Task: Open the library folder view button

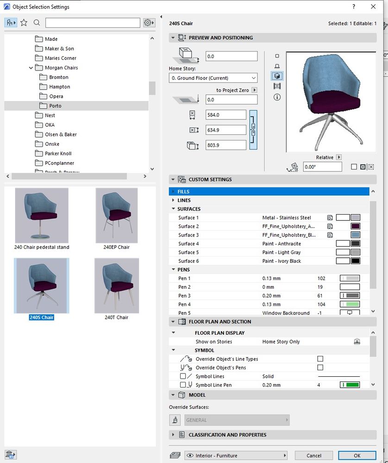Action: coord(11,23)
